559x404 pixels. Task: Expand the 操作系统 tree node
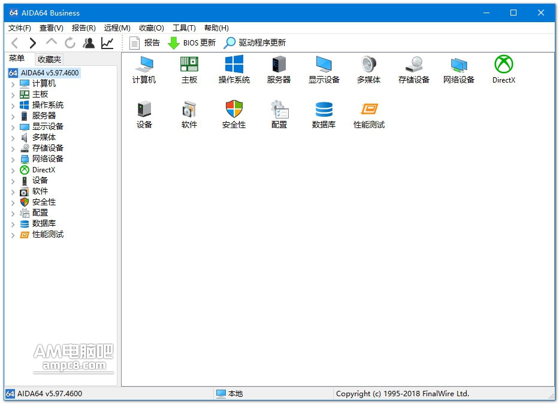point(13,105)
